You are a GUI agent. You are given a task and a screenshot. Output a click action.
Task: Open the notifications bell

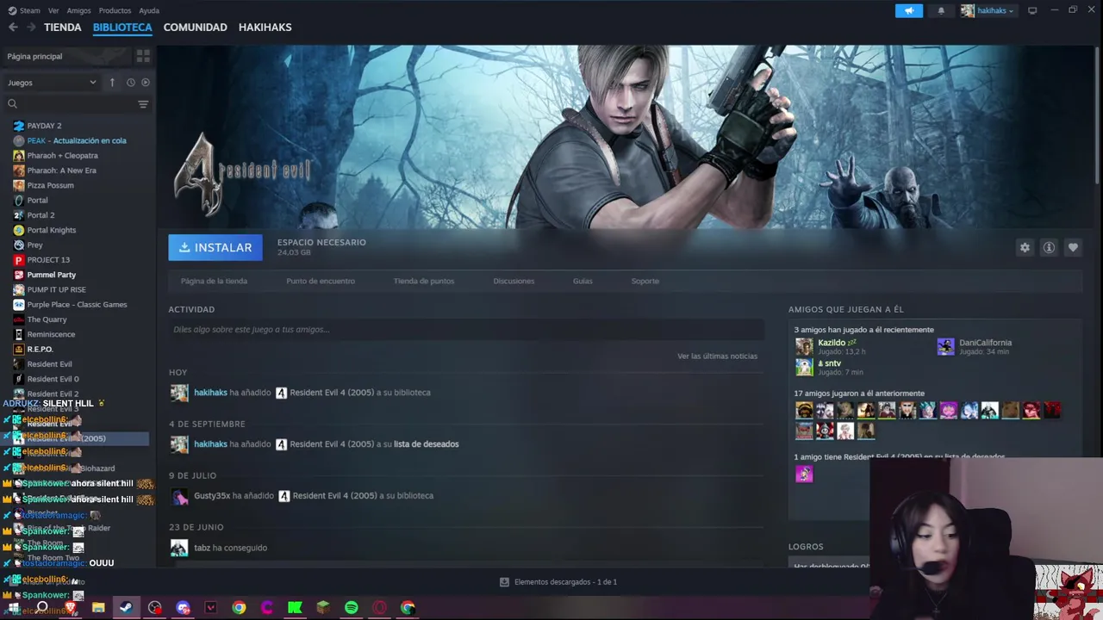coord(941,10)
